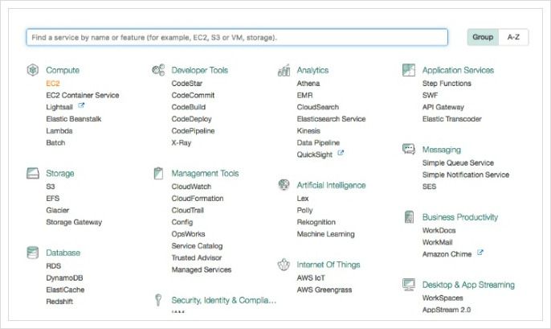The height and width of the screenshot is (329, 551).
Task: Open the S3 storage service
Action: click(51, 187)
